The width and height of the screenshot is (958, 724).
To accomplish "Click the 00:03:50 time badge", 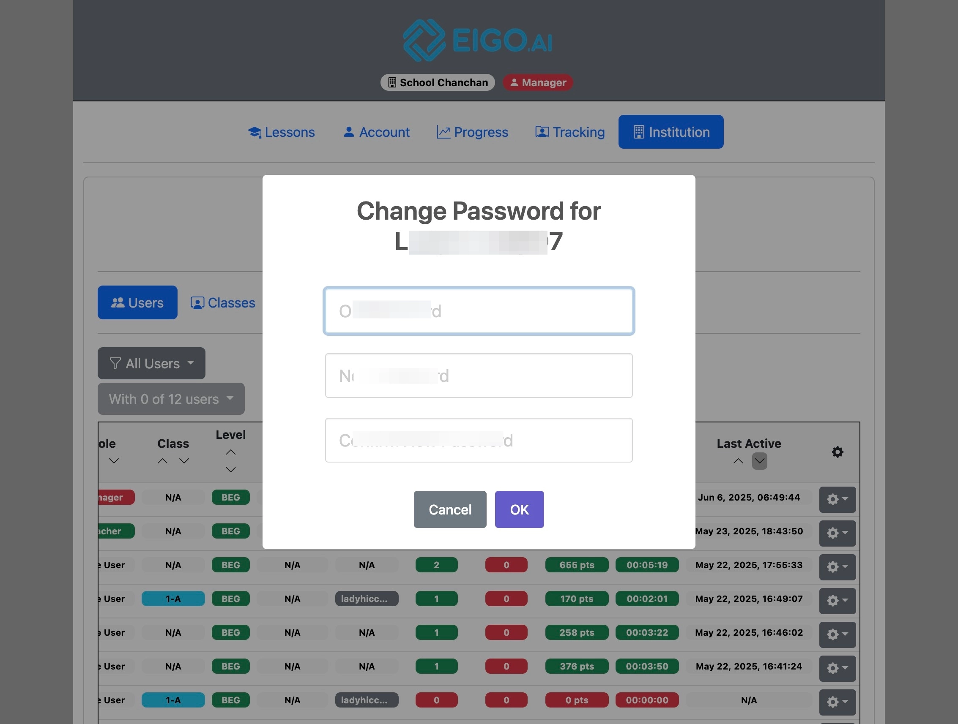I will [647, 666].
